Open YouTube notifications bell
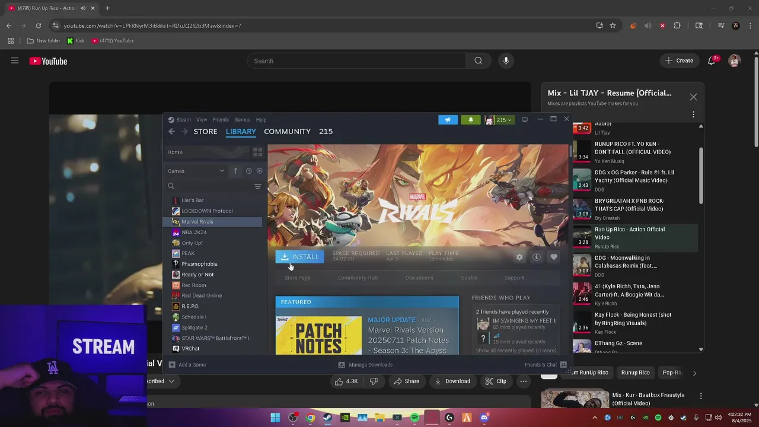This screenshot has width=759, height=427. pyautogui.click(x=712, y=60)
